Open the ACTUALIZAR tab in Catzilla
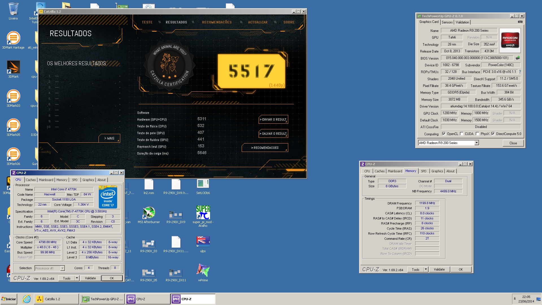Screen dimensions: 542x305 (x=258, y=22)
